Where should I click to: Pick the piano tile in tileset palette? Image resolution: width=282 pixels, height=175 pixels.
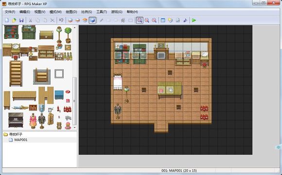click(16, 120)
